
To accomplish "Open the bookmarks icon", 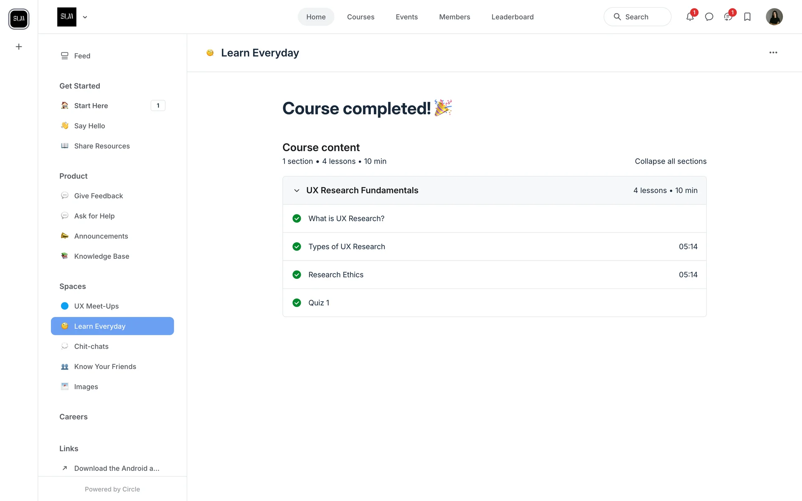I will (747, 17).
